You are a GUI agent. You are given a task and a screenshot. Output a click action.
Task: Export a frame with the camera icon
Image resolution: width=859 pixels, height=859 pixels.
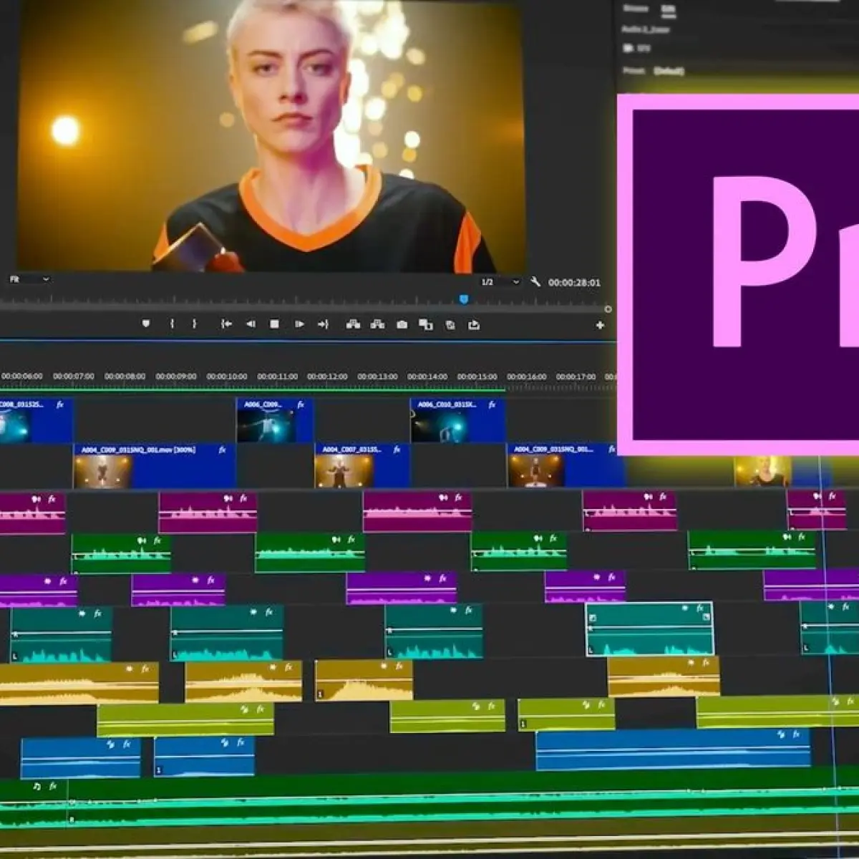point(402,324)
